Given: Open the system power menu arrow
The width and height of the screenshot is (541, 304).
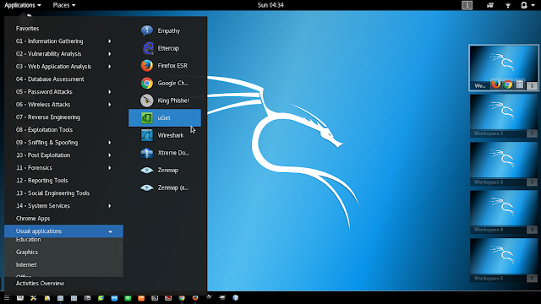Looking at the screenshot, I should click(533, 5).
